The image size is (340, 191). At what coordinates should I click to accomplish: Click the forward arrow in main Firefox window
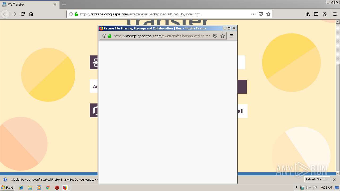(14, 14)
